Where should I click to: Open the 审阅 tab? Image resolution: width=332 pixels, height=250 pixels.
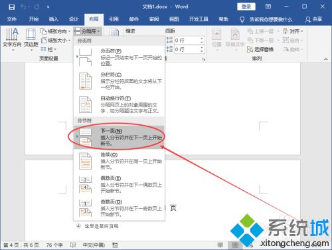pyautogui.click(x=154, y=19)
